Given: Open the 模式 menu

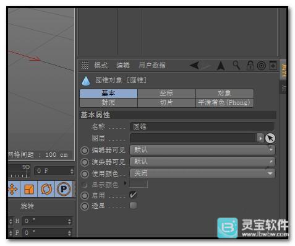Looking at the screenshot, I should click(101, 65).
